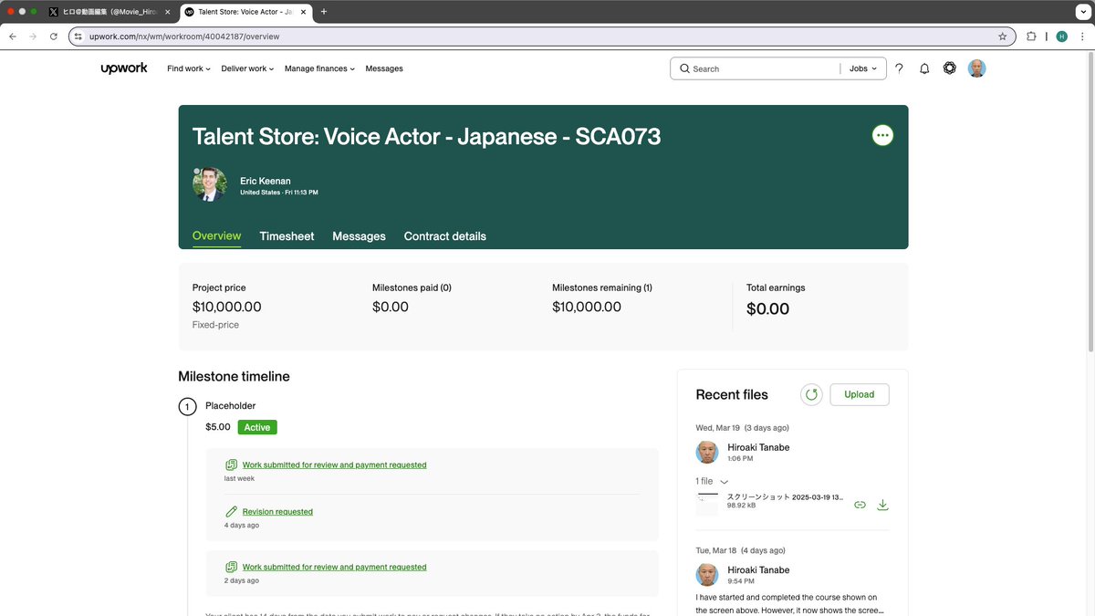Click Hiroaki Tanabe's avatar from Mar 18
This screenshot has width=1095, height=616.
707,574
